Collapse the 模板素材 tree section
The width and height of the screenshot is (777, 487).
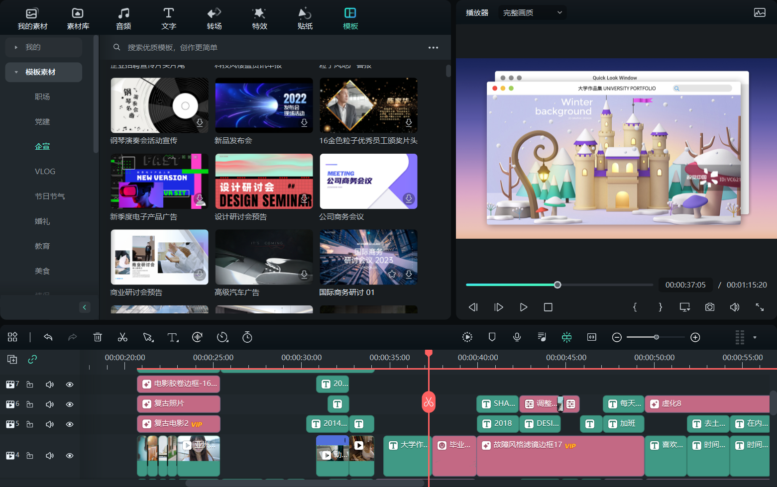click(x=16, y=72)
